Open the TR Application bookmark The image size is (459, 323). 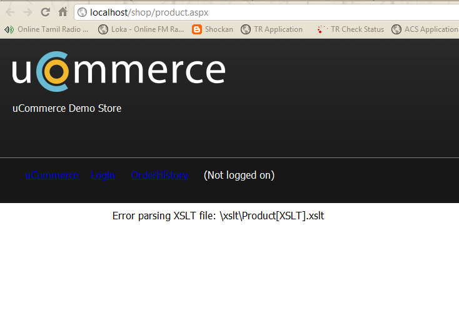[x=271, y=29]
